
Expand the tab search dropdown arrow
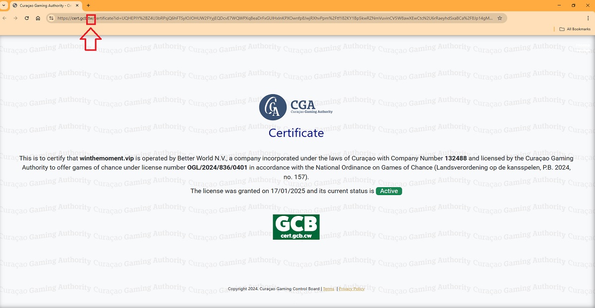(x=3, y=5)
